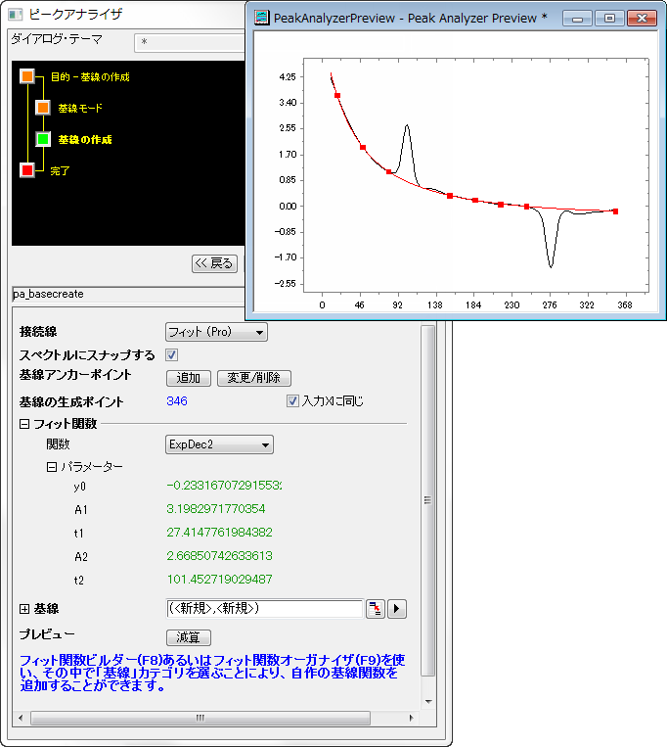
Task: Maximize the PeakAnalyzerPreview window
Action: tap(609, 18)
